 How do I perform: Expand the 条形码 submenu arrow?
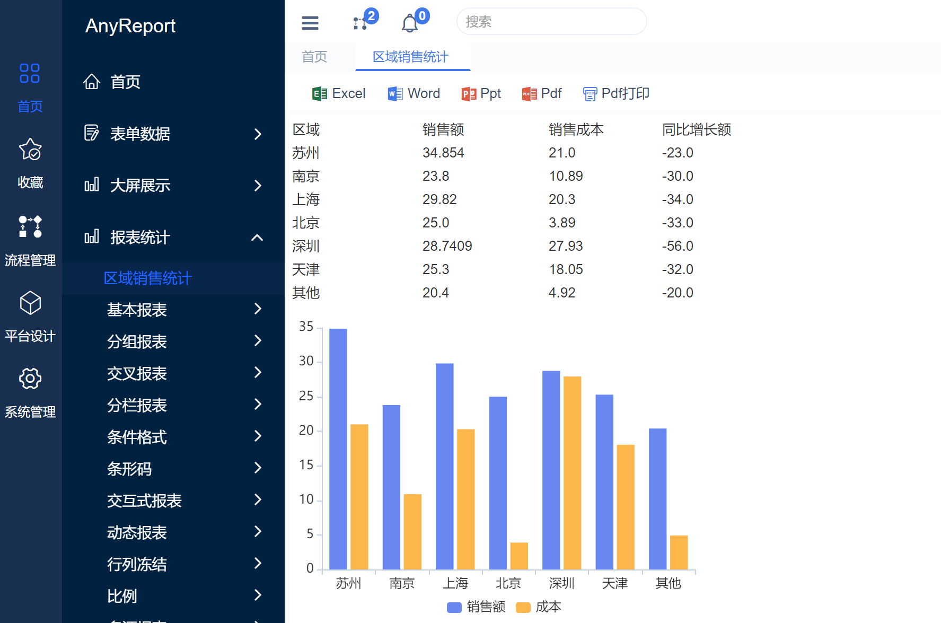258,468
